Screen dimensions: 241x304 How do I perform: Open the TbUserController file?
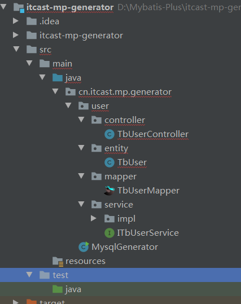click(153, 134)
